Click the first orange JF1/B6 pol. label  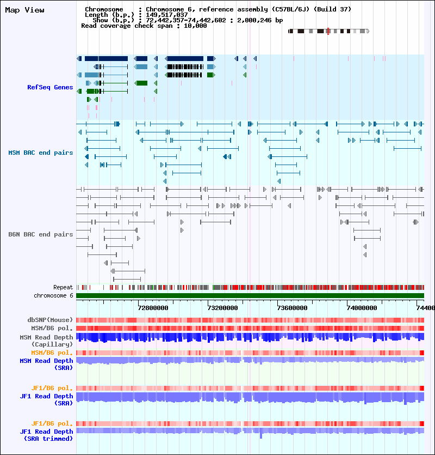[x=52, y=389]
